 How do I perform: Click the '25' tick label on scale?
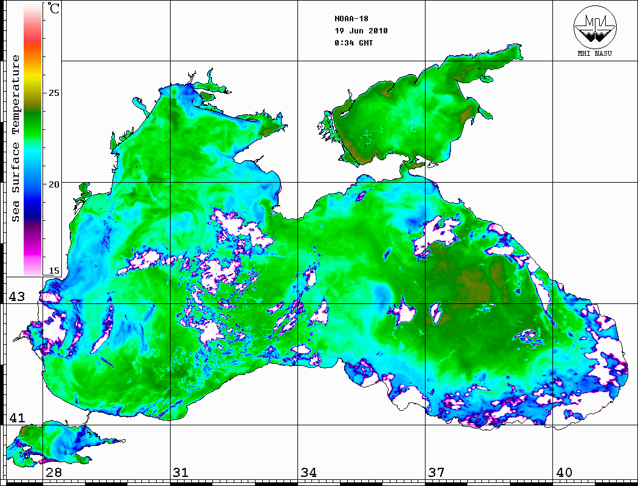pos(53,93)
